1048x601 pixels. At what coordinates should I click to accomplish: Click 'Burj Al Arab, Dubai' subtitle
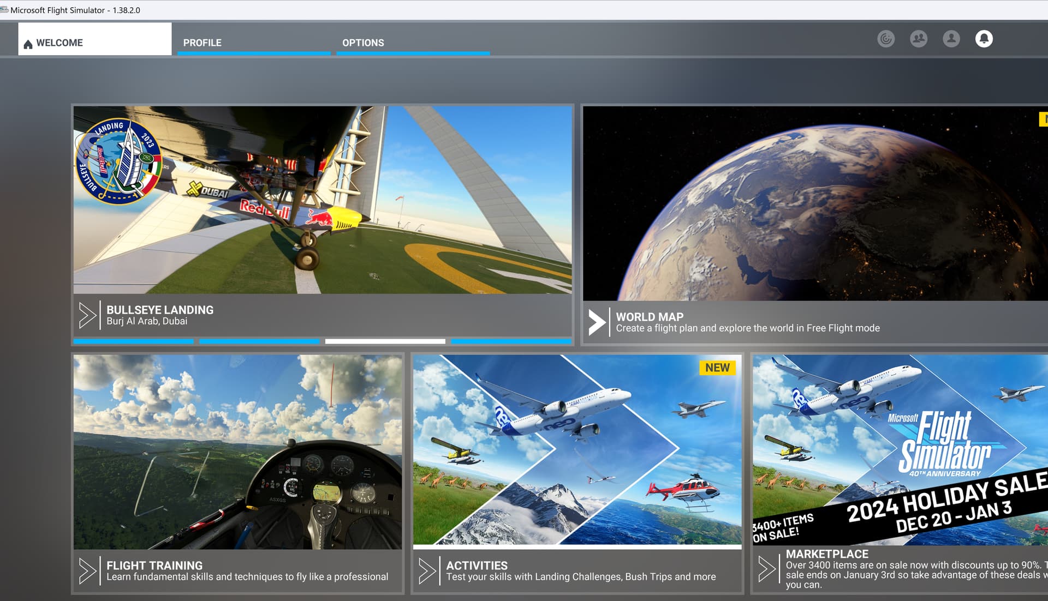point(147,321)
